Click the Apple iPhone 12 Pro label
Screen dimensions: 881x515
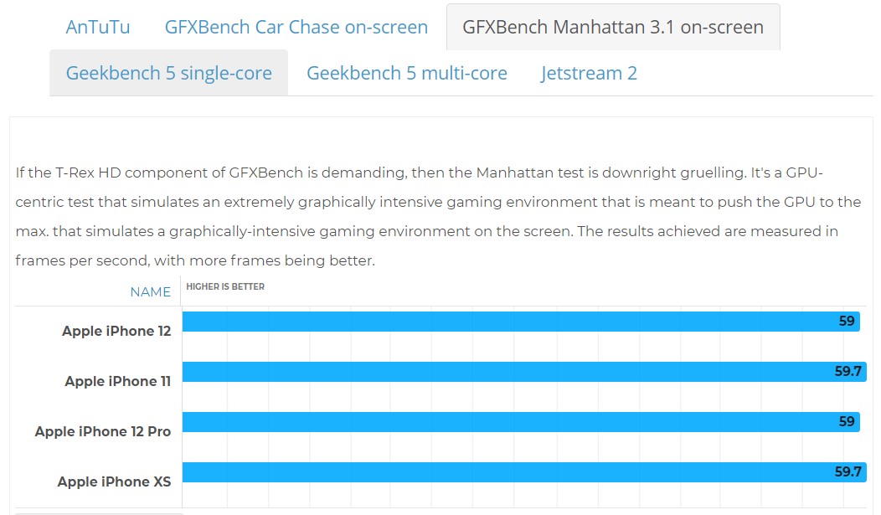[103, 431]
